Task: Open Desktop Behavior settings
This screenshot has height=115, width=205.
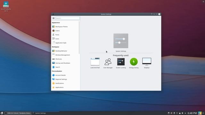Action: [x=65, y=51]
